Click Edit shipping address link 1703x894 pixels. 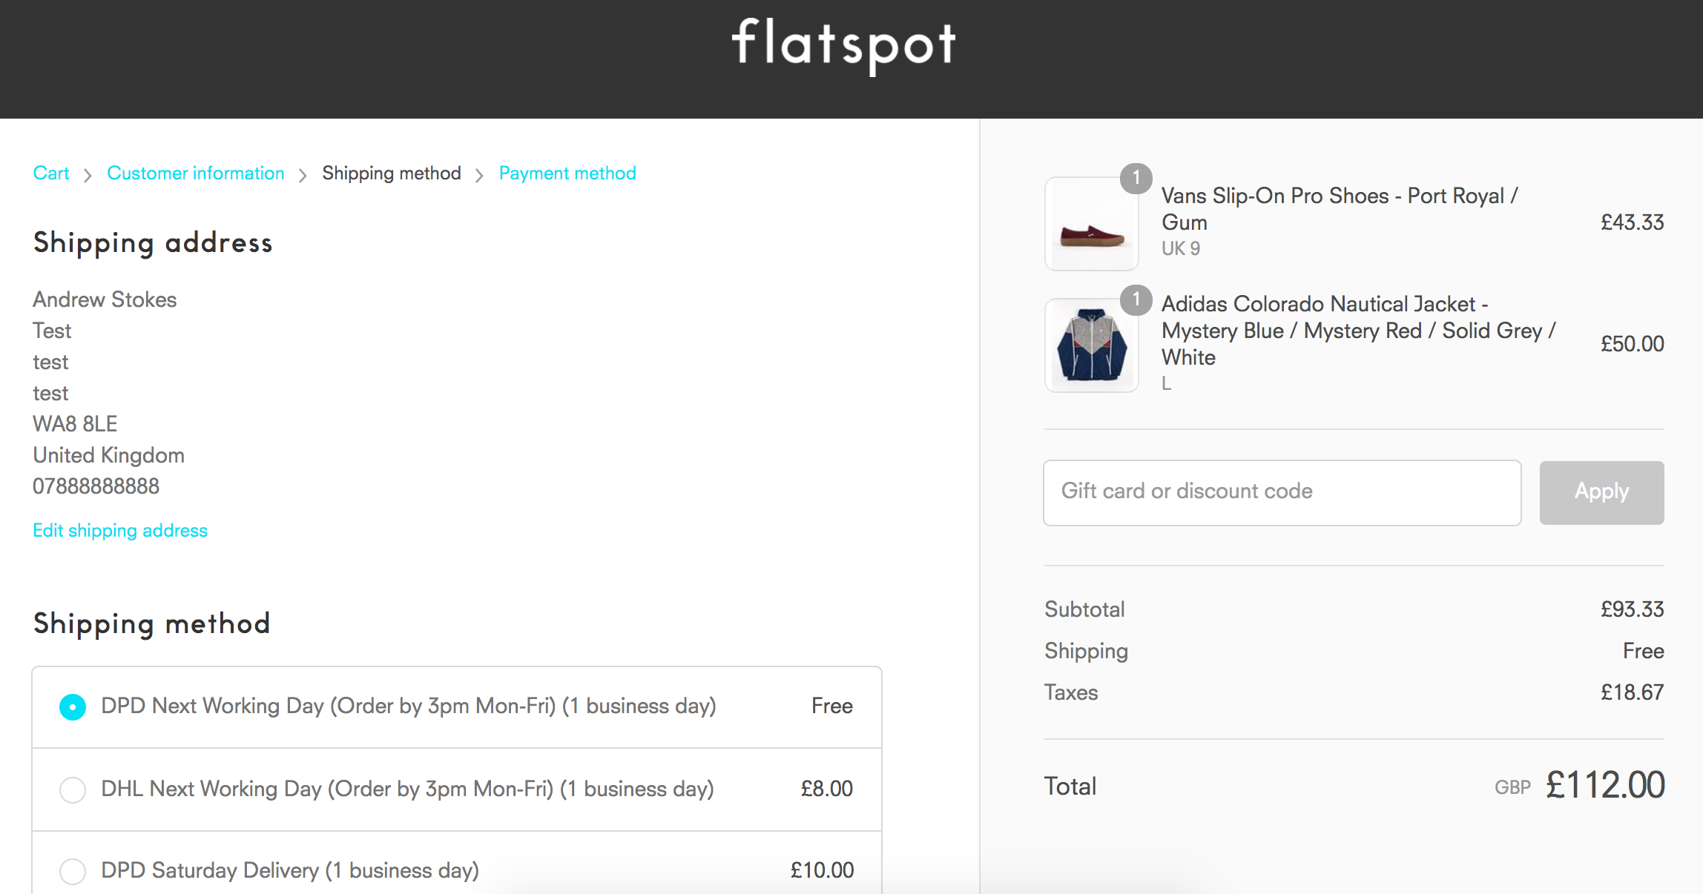[120, 531]
